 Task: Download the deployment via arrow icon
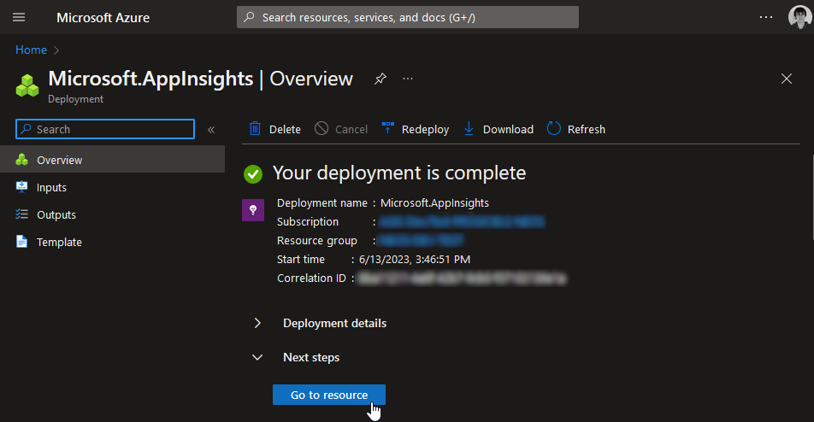click(469, 129)
